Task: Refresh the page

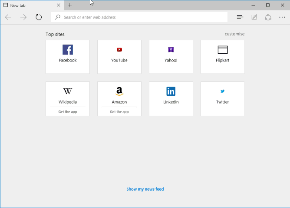Action: click(39, 17)
